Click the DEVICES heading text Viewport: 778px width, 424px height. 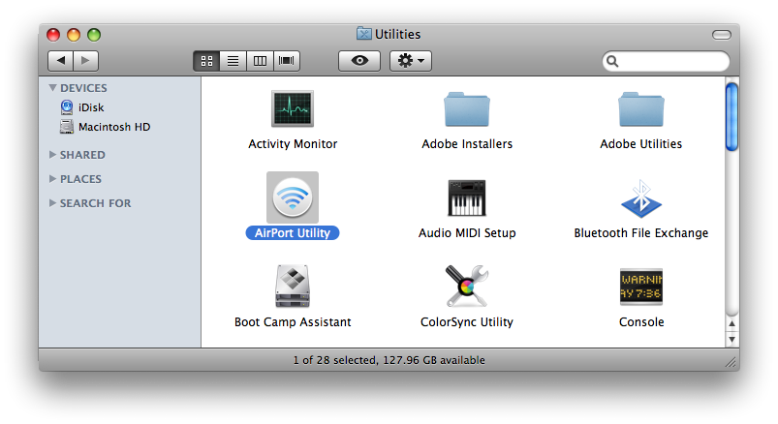(x=83, y=88)
